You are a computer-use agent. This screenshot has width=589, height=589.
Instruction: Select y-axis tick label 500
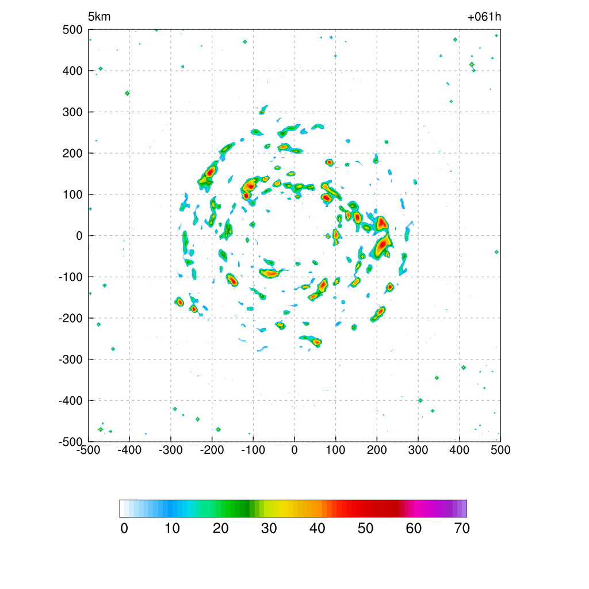point(72,30)
